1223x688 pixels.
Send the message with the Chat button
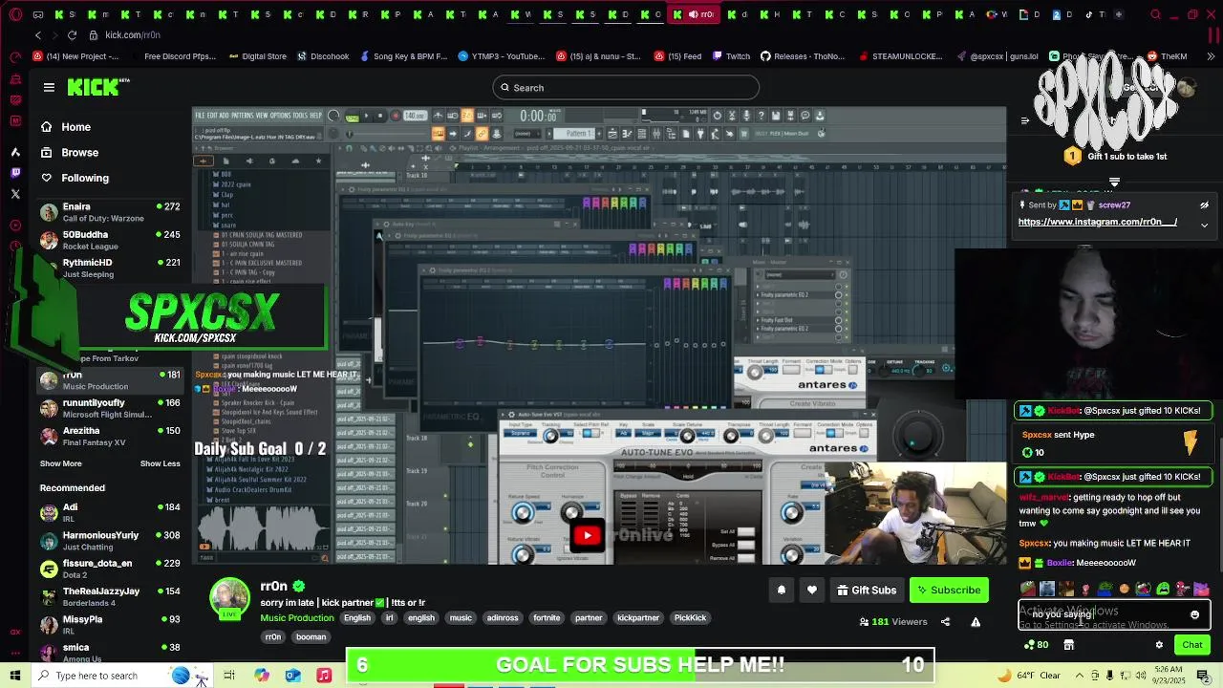pos(1191,645)
